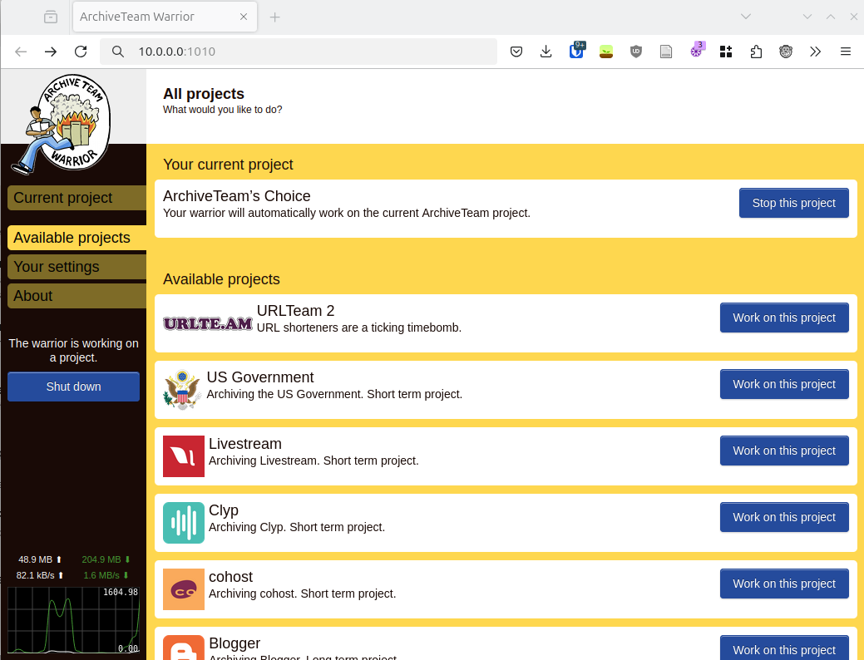Switch to the Current project tab

pos(77,198)
